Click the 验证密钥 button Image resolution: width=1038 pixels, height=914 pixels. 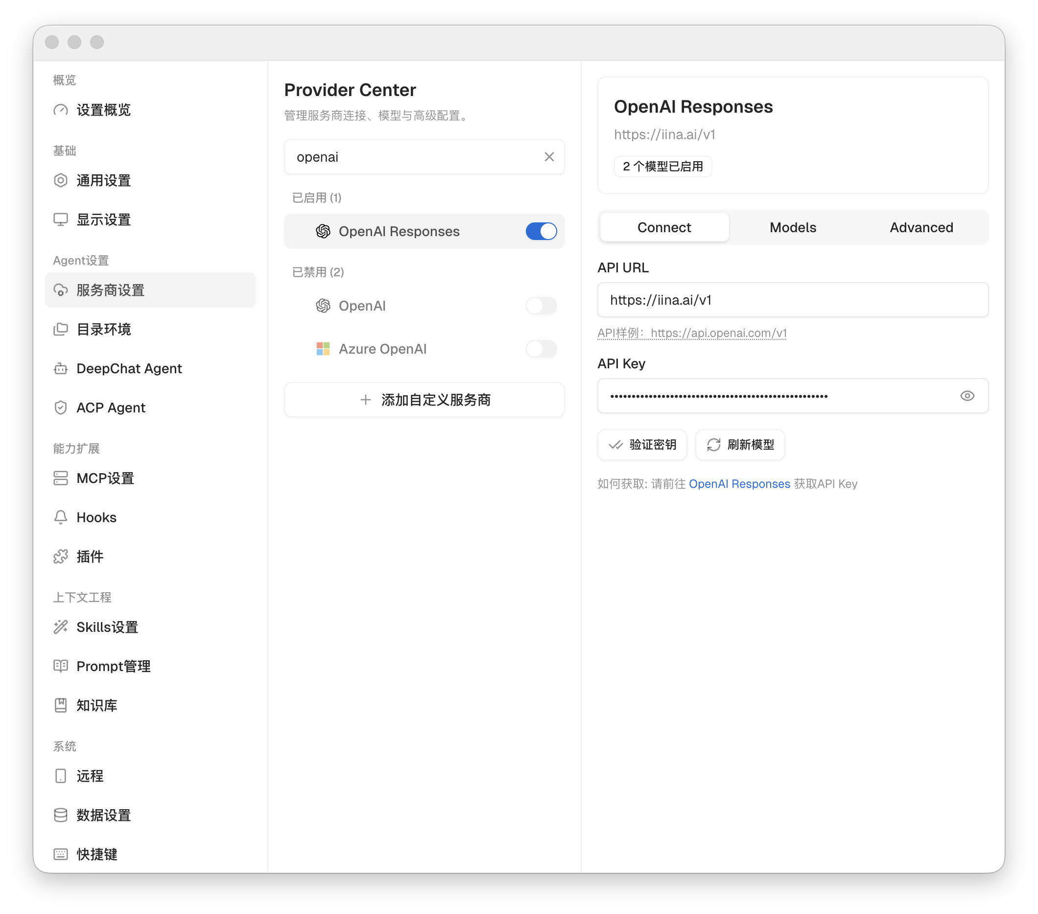[642, 445]
